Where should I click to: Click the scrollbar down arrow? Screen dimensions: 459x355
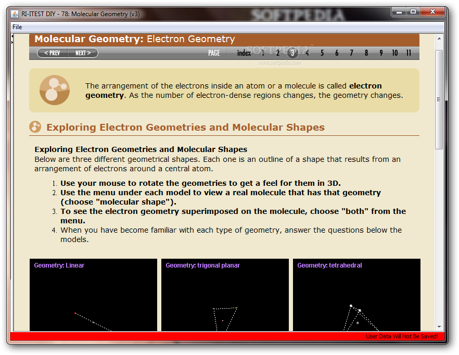click(439, 326)
